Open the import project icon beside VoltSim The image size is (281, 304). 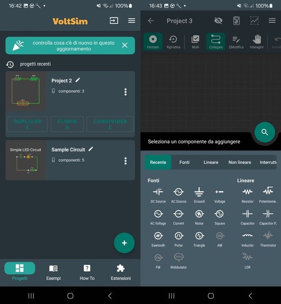114,21
